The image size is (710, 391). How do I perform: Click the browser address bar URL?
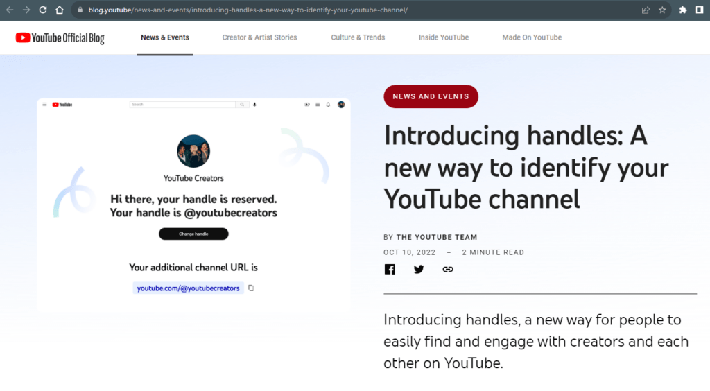coord(248,10)
